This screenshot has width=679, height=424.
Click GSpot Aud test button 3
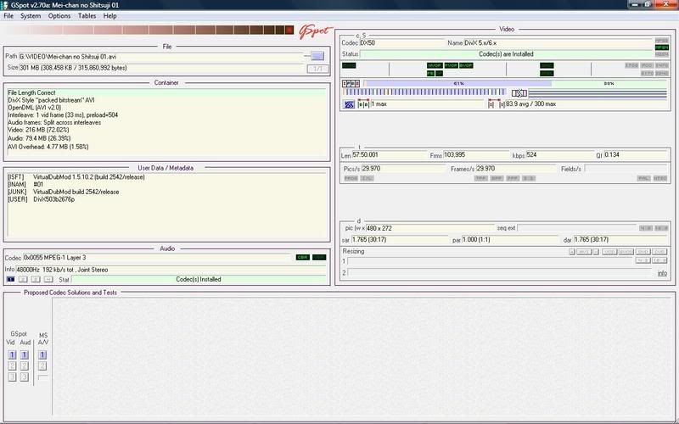pyautogui.click(x=25, y=377)
